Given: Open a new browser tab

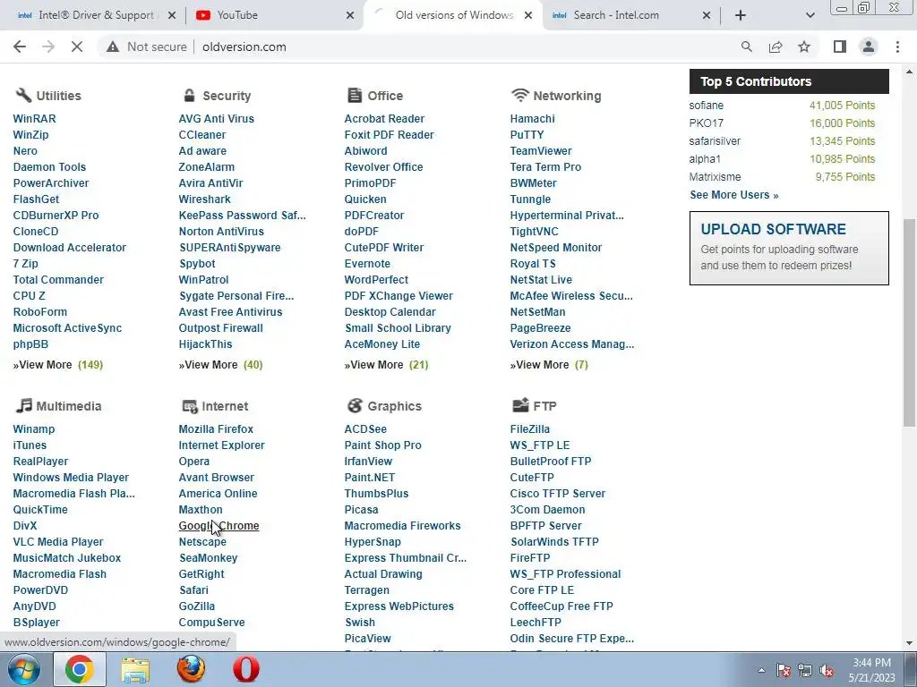Looking at the screenshot, I should pos(741,15).
